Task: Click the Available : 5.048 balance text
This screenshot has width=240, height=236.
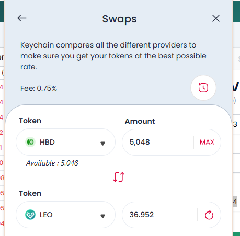Action: coord(52,163)
